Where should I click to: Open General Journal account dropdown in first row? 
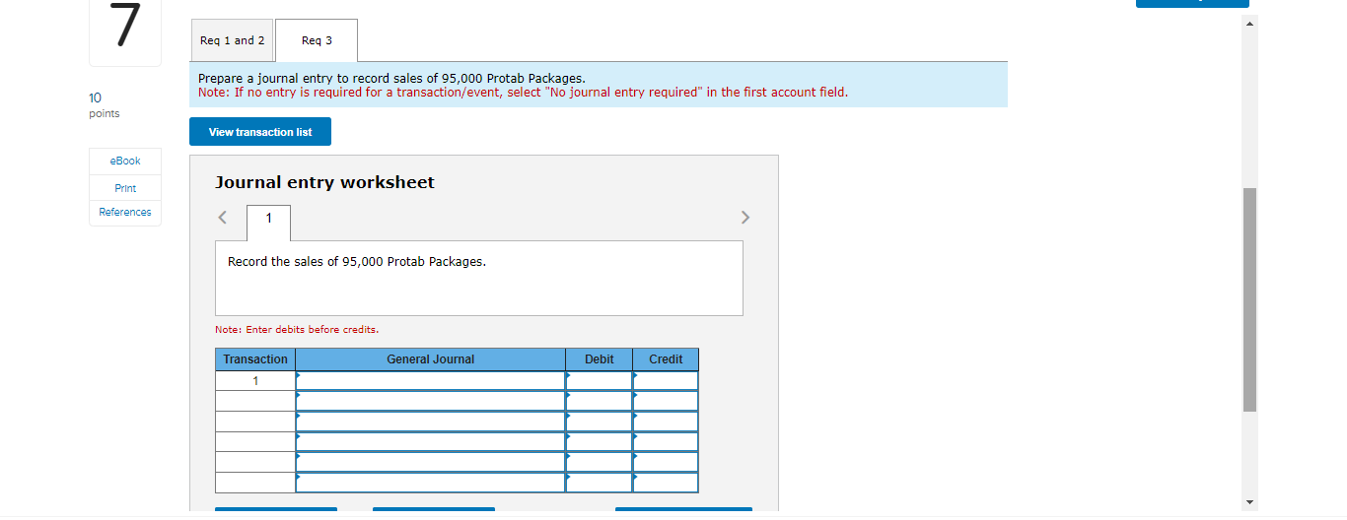point(431,380)
